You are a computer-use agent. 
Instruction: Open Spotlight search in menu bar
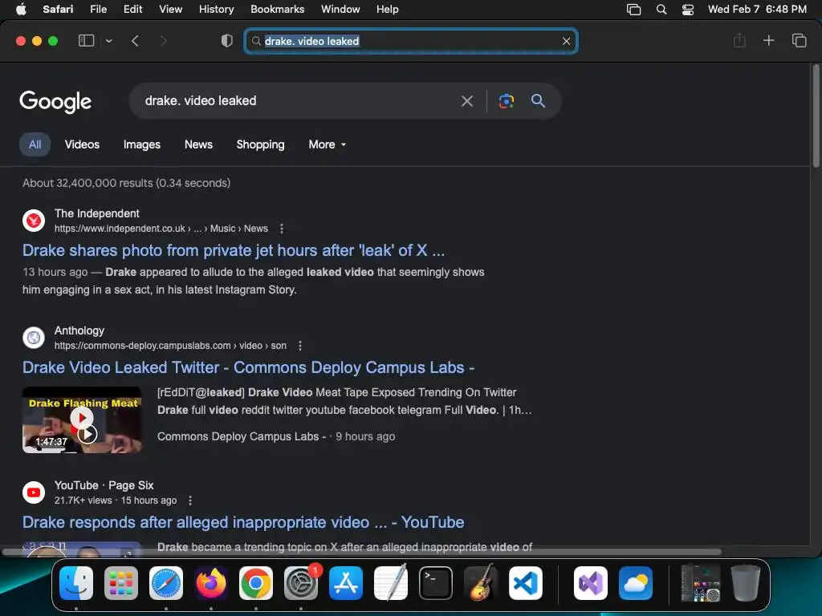click(x=661, y=10)
